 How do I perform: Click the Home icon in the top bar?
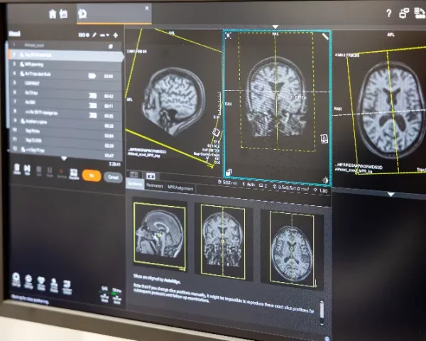click(x=53, y=13)
